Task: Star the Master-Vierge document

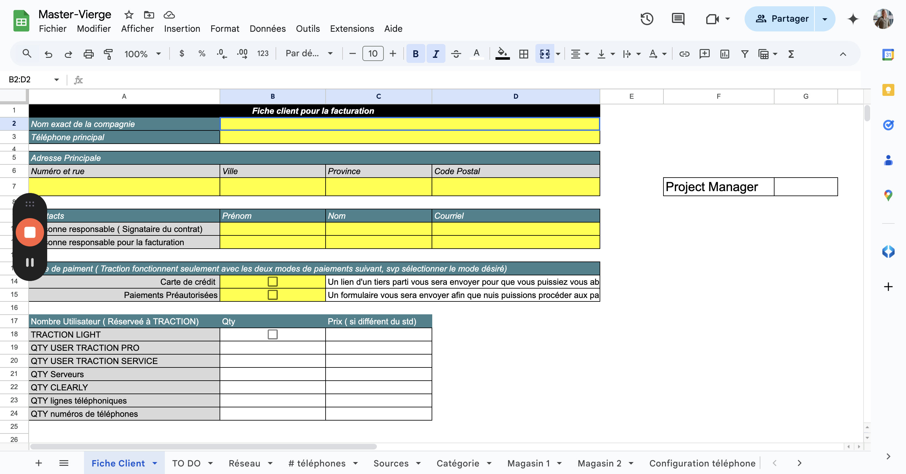Action: pyautogui.click(x=129, y=15)
